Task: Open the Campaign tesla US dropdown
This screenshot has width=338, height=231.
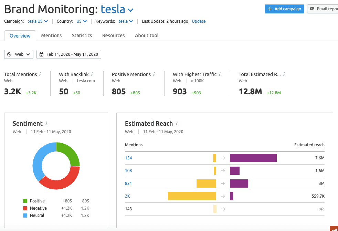Action: [38, 21]
